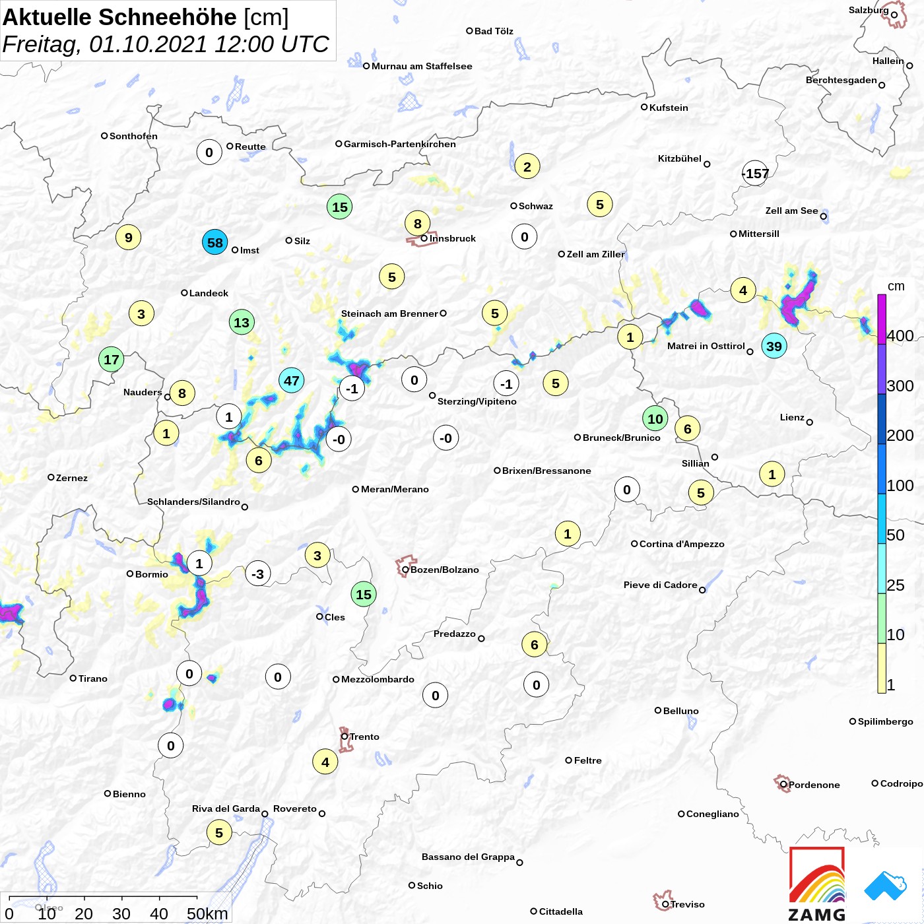Select the 1 cm marker east of Sillian

(x=772, y=474)
